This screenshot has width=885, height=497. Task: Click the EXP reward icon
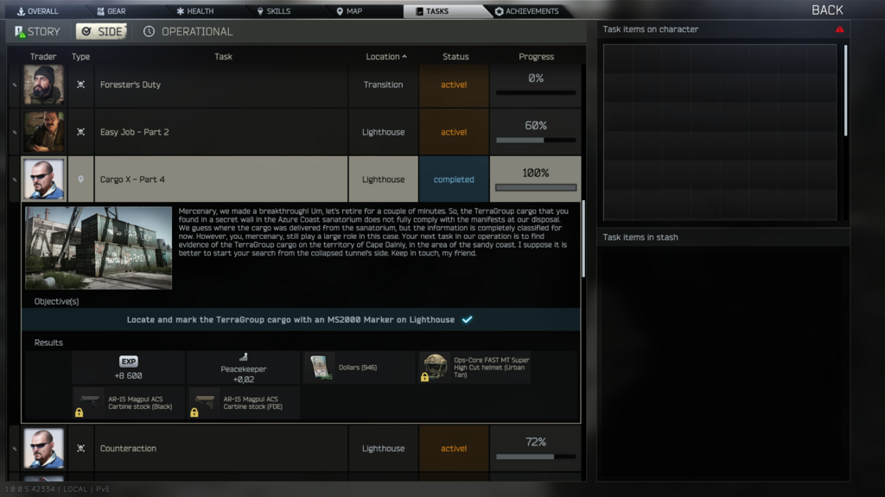click(129, 362)
